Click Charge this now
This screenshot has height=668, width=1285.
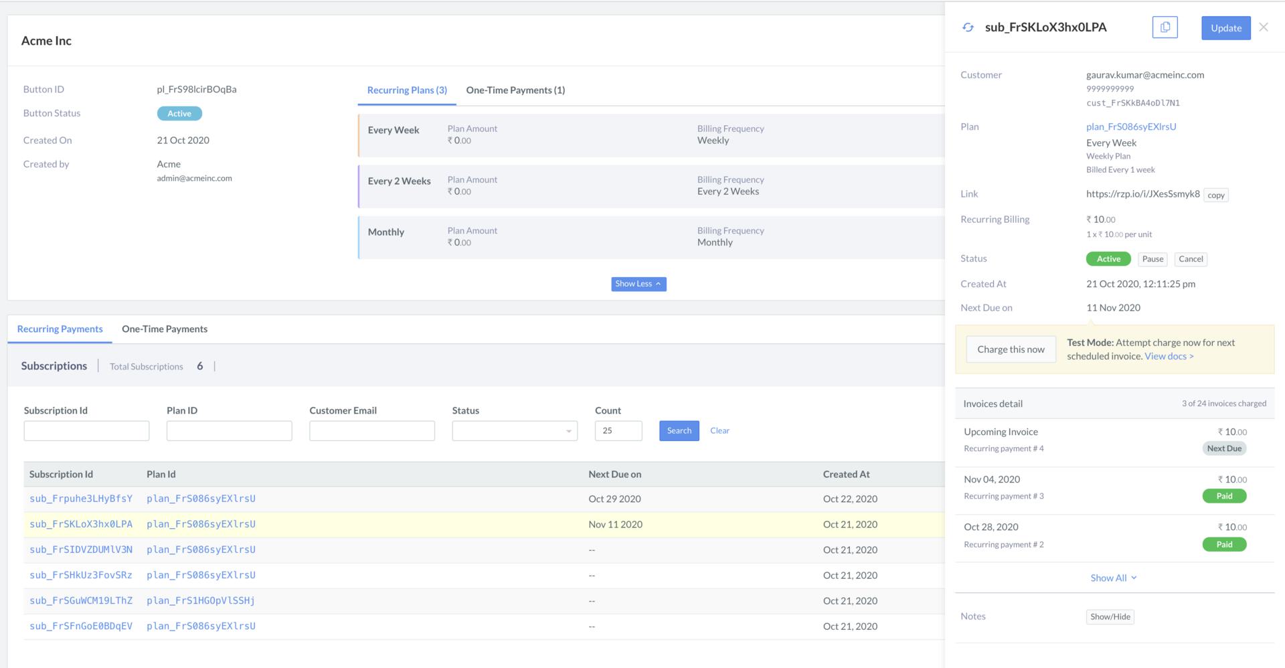click(x=1011, y=349)
